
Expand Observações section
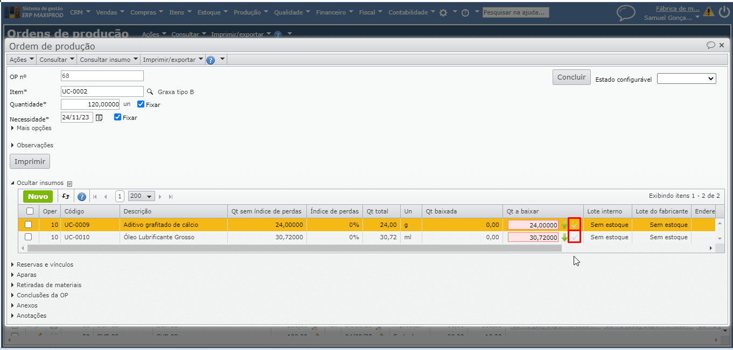32,145
